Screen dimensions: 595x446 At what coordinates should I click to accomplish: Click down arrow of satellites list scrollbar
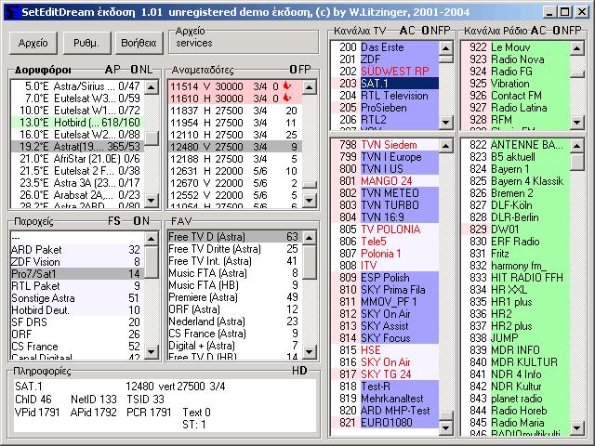pyautogui.click(x=152, y=200)
